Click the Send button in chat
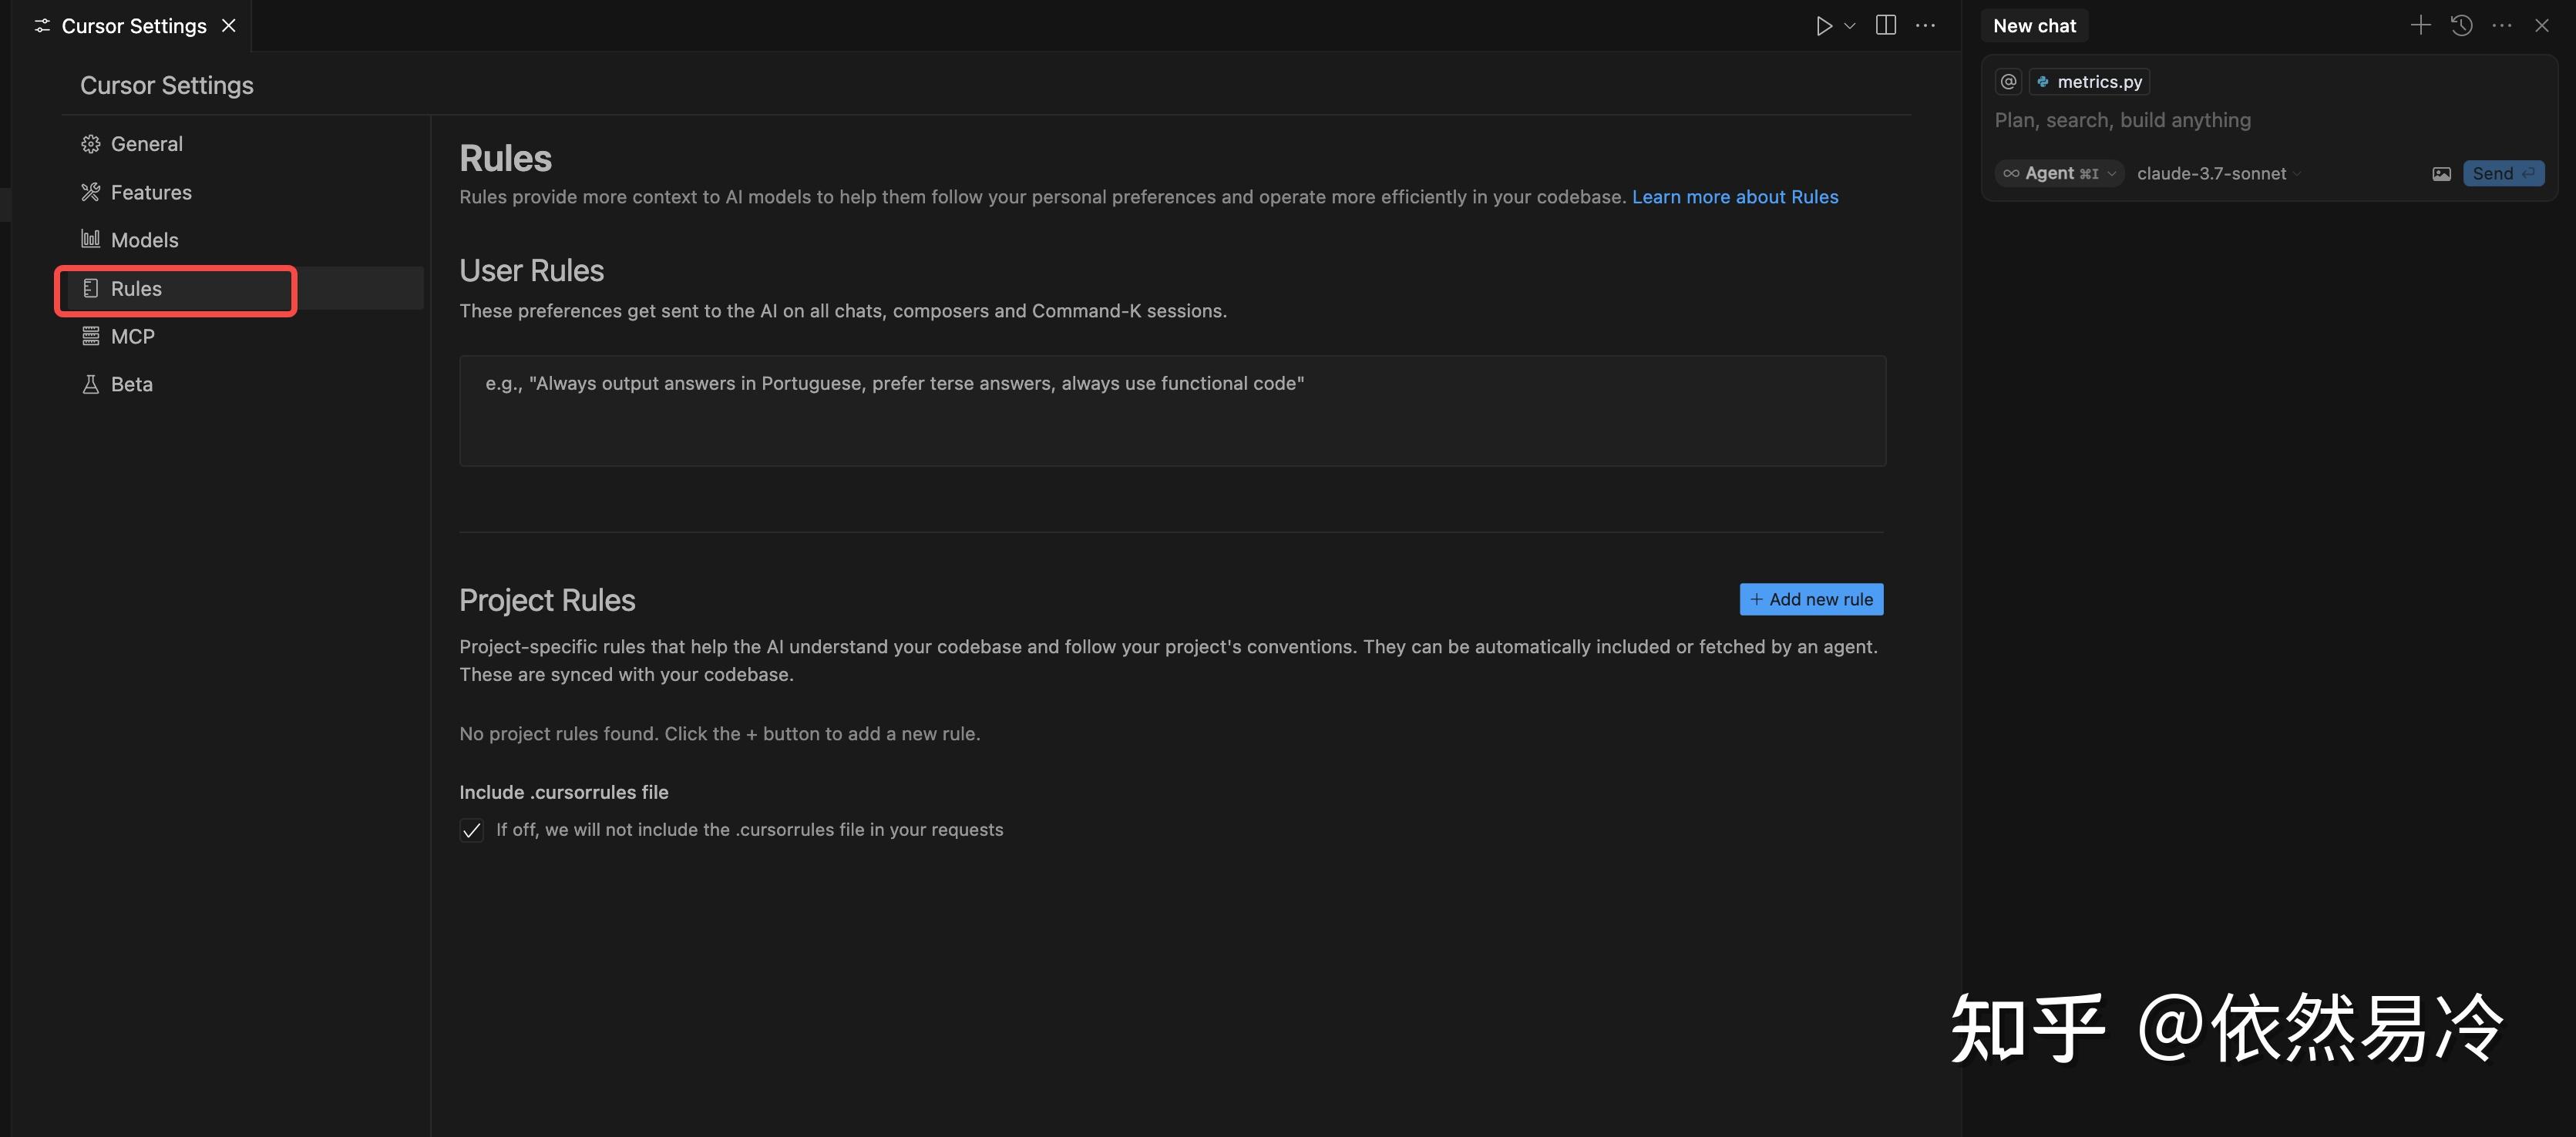The height and width of the screenshot is (1137, 2576). [x=2503, y=174]
